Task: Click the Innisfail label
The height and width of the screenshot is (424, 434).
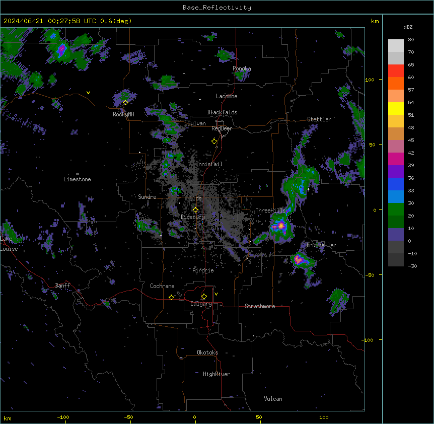Action: click(x=209, y=164)
